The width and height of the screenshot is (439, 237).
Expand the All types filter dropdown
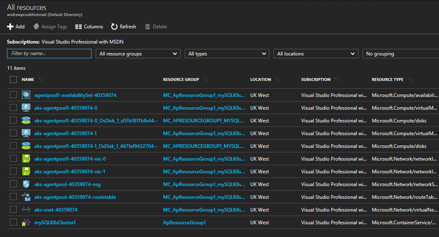tap(227, 54)
